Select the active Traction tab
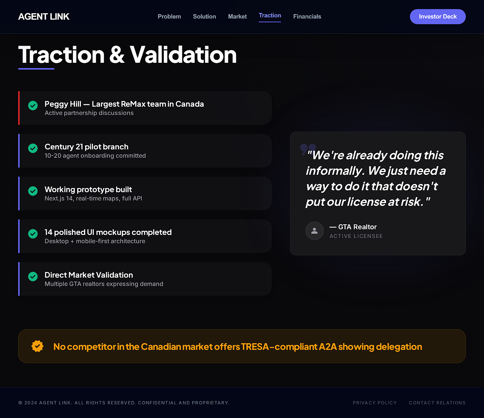Image resolution: width=484 pixels, height=418 pixels. click(270, 16)
